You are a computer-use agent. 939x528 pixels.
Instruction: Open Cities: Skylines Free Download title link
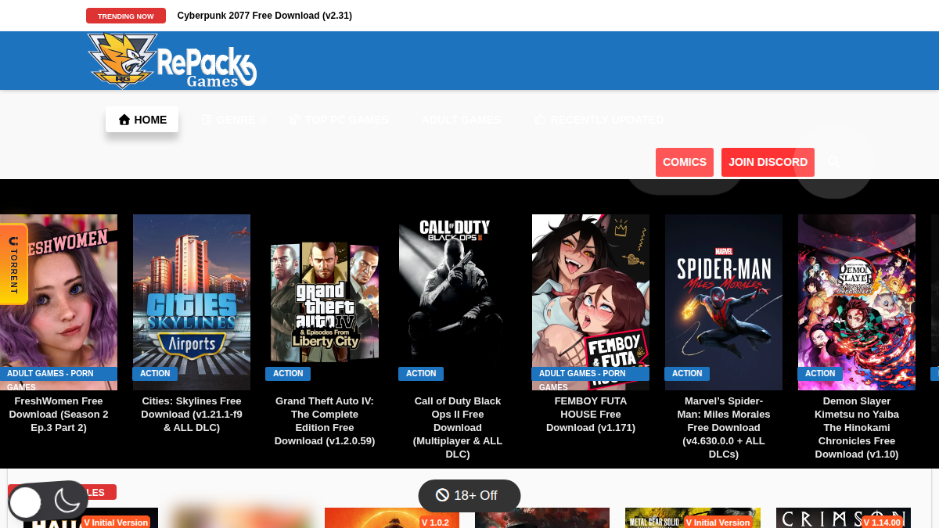coord(192,415)
